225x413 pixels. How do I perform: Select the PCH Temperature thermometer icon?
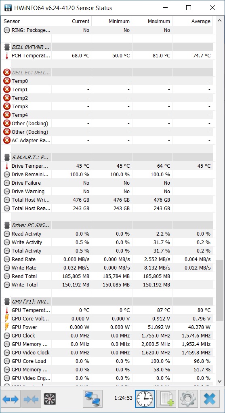tap(7, 56)
